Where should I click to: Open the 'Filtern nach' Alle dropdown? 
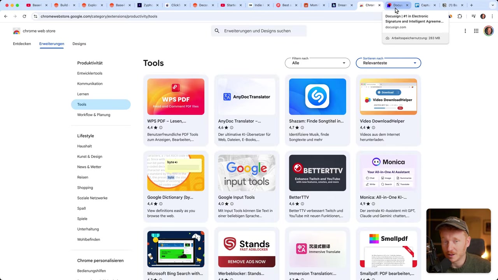tap(317, 63)
